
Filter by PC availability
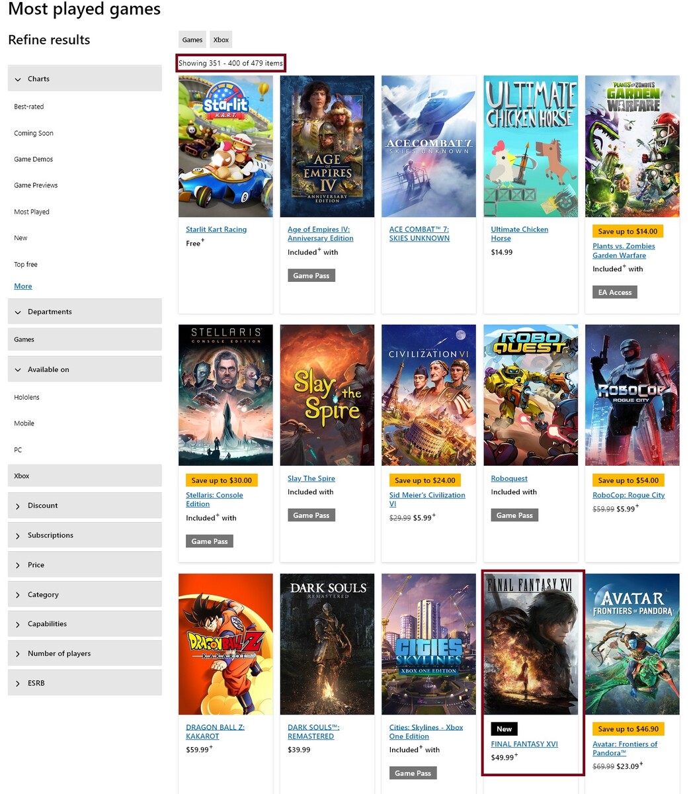click(x=18, y=450)
